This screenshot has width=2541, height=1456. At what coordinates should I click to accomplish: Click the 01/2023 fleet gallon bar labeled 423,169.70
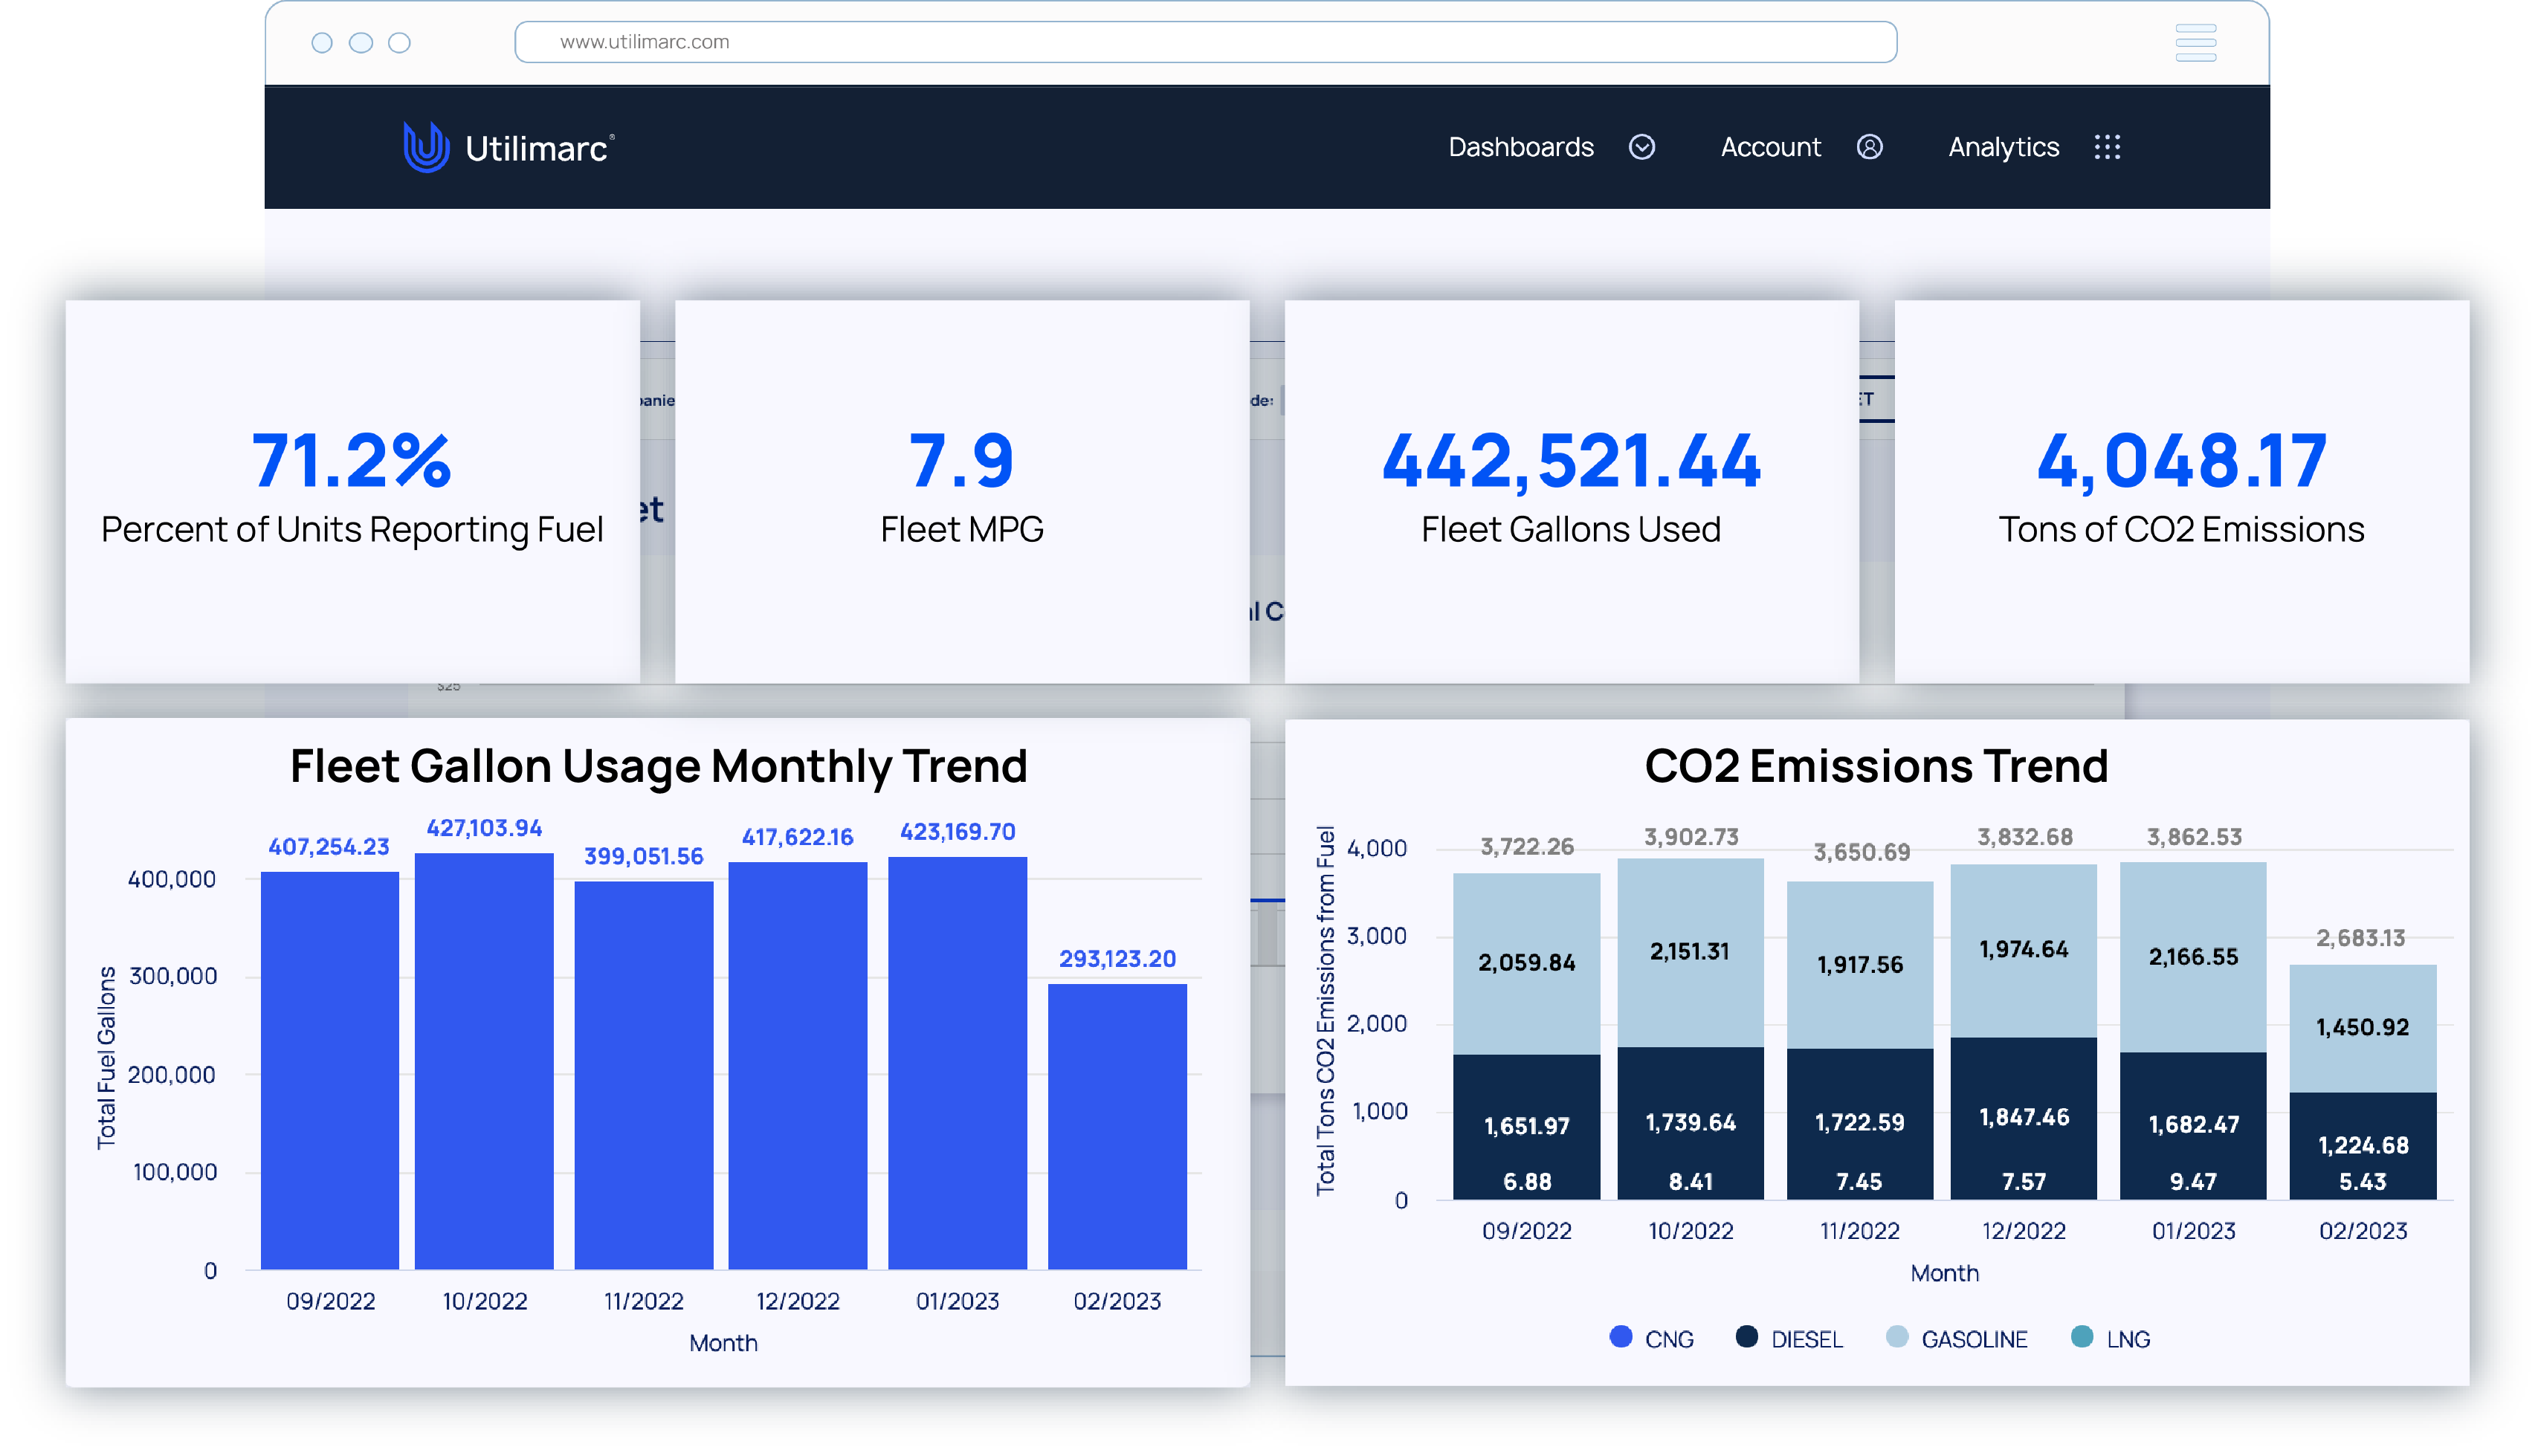957,1063
